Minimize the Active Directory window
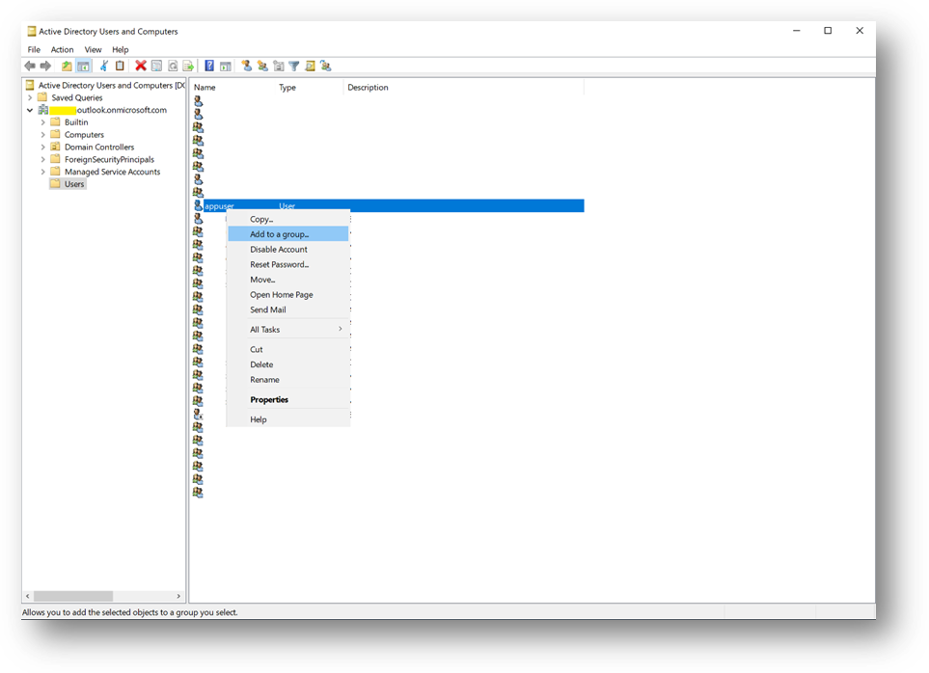This screenshot has height=673, width=929. 796,31
